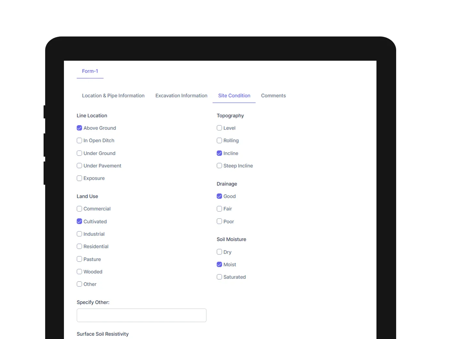Click inside the Specify Other text field

click(141, 315)
